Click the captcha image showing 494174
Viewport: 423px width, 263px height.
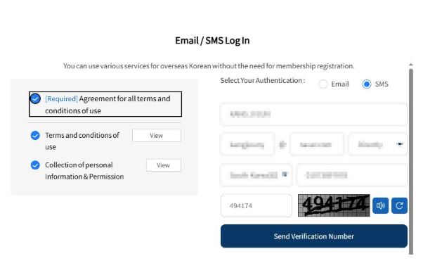click(x=334, y=205)
